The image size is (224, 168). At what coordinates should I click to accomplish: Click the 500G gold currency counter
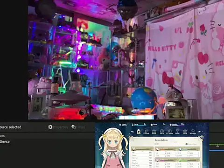pos(123,125)
